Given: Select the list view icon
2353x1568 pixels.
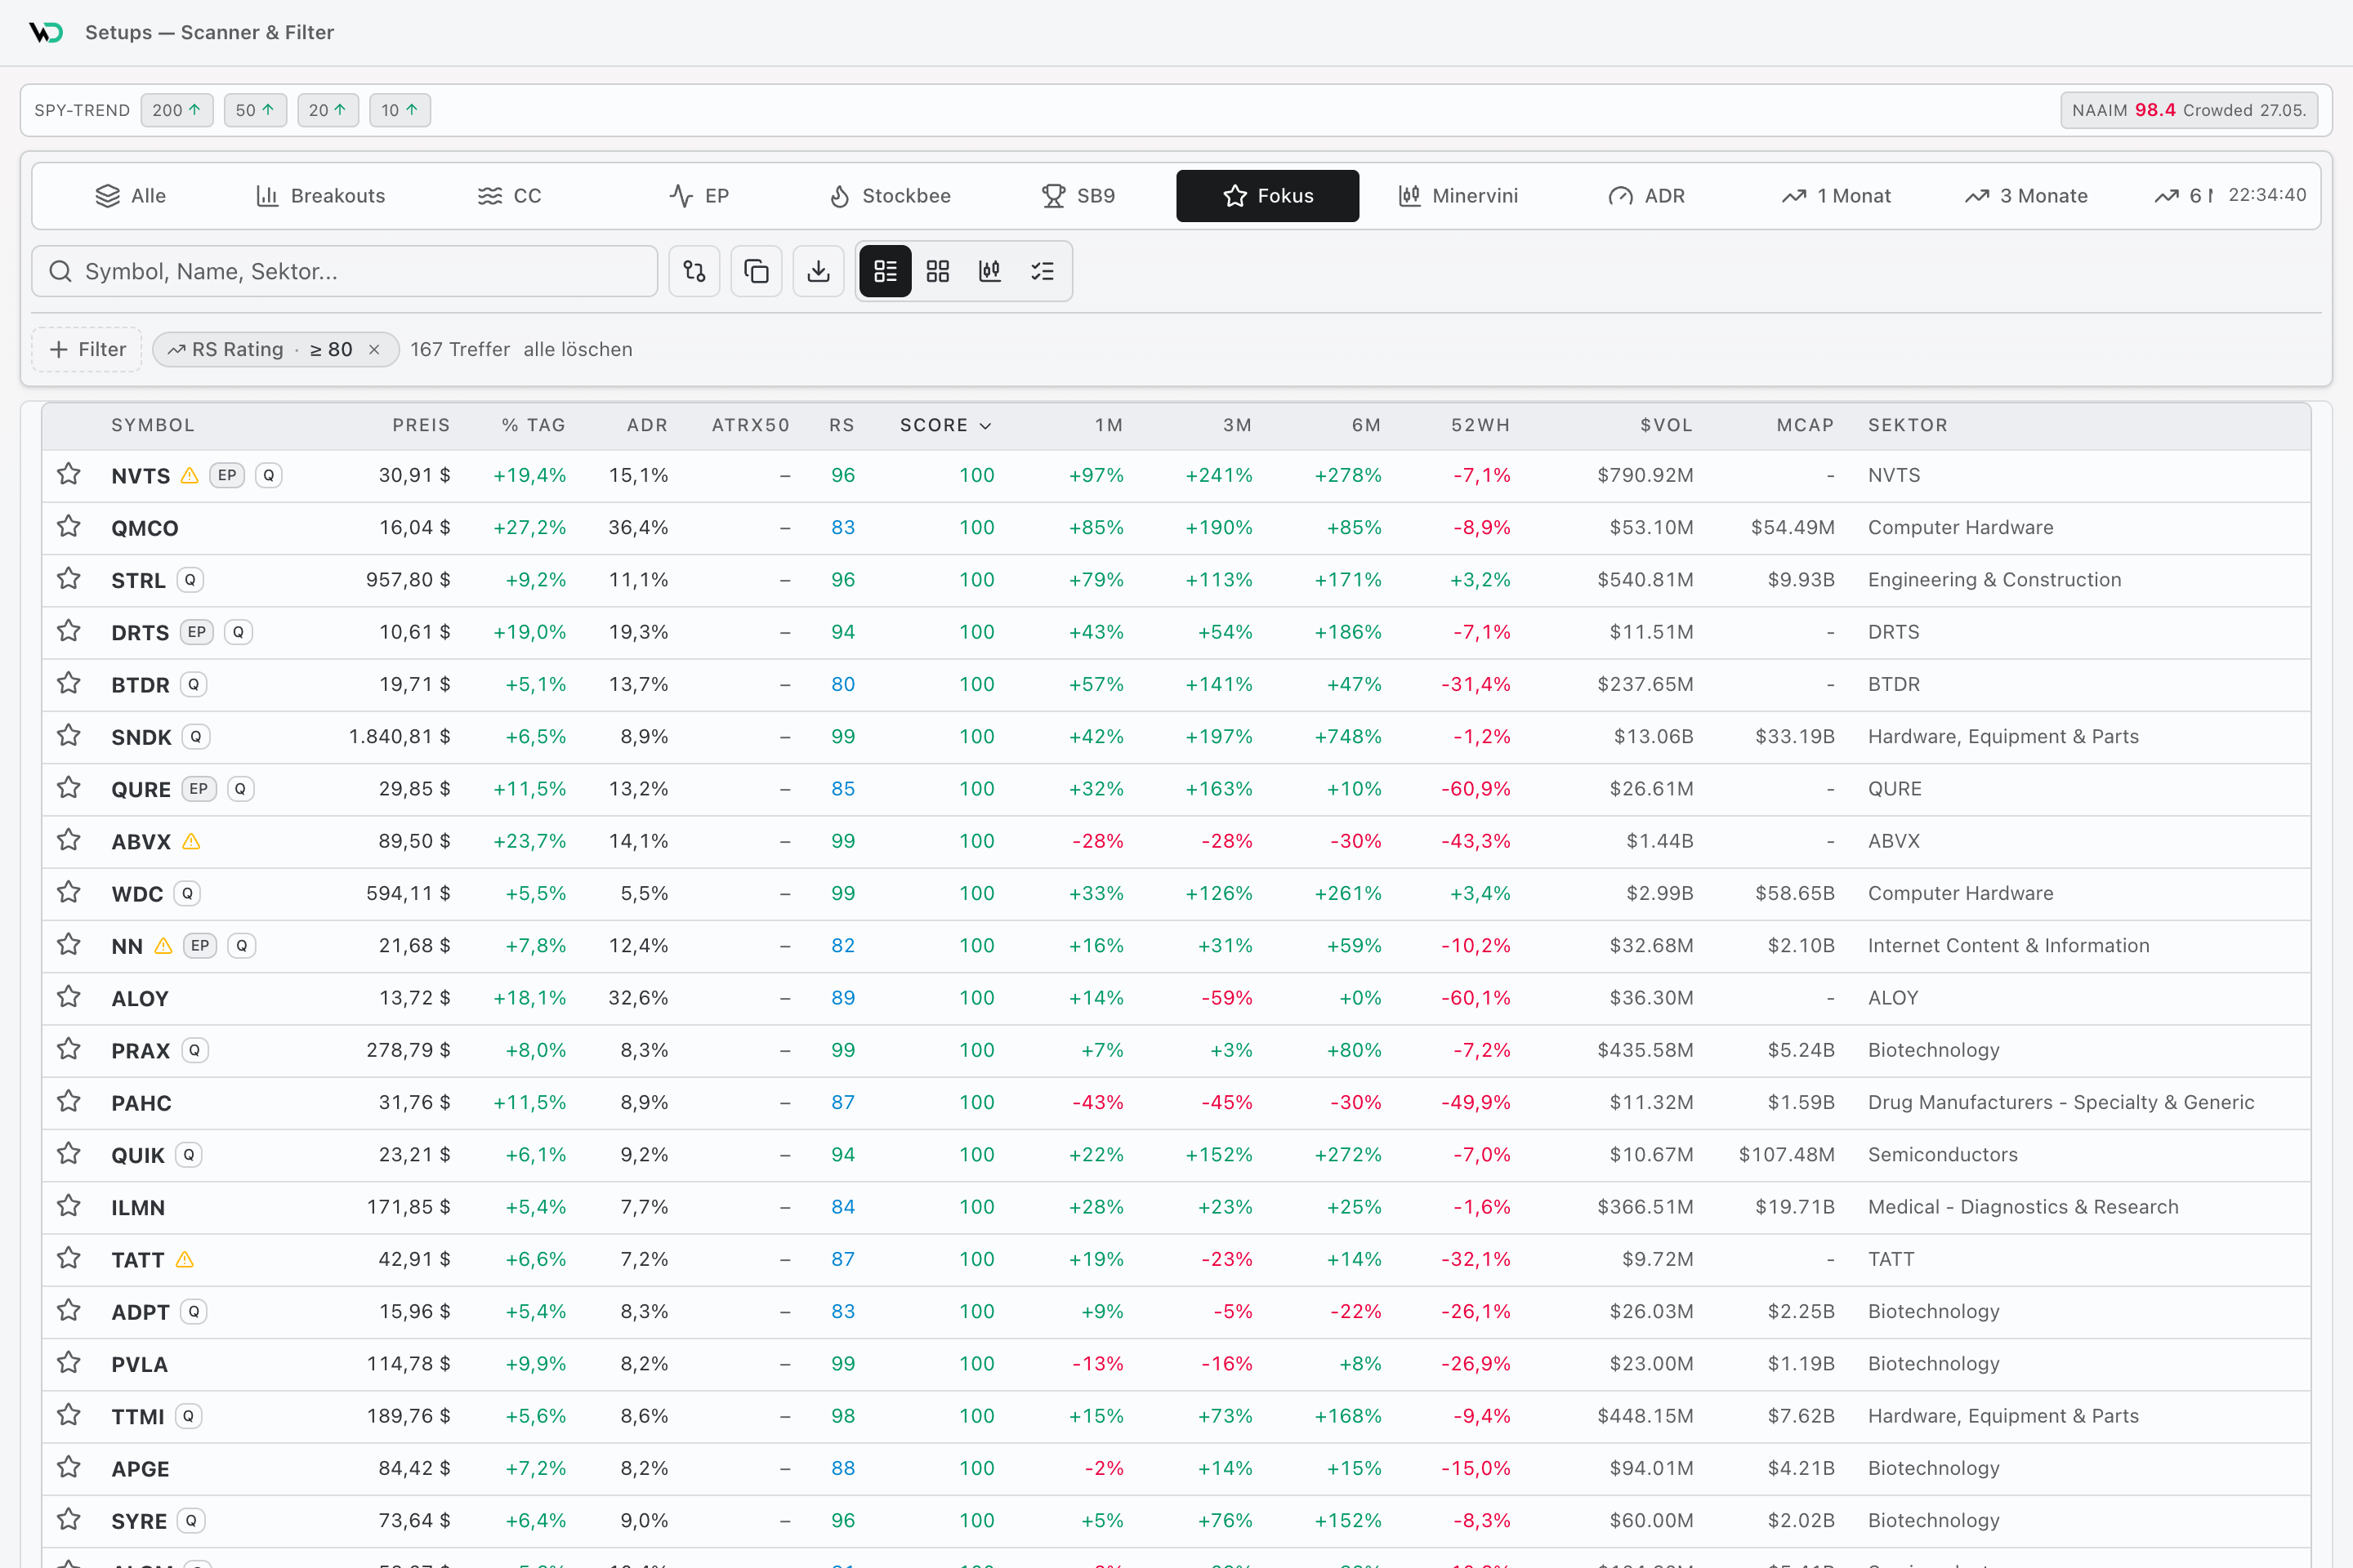Looking at the screenshot, I should click(886, 271).
